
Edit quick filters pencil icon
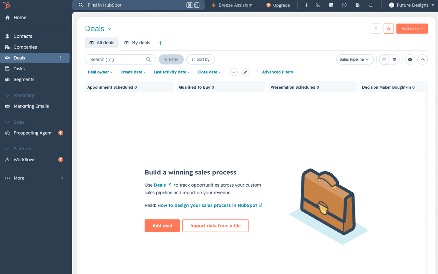click(x=245, y=72)
